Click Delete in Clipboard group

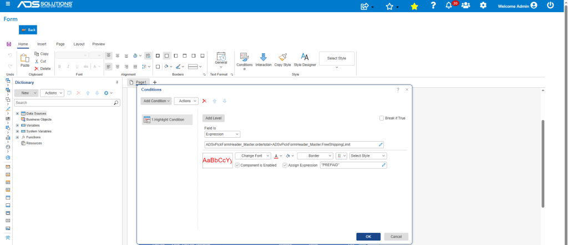(x=42, y=68)
